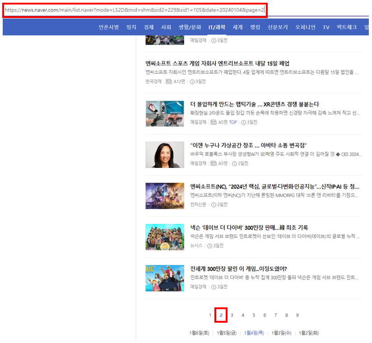
Task: Open the 언론사별 menu tab
Action: (109, 27)
